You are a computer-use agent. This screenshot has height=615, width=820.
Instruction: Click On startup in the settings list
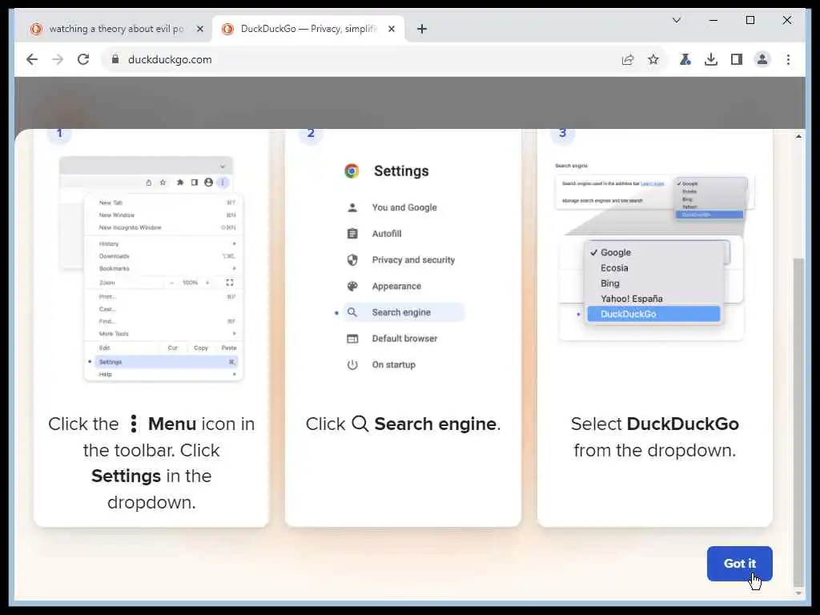393,364
